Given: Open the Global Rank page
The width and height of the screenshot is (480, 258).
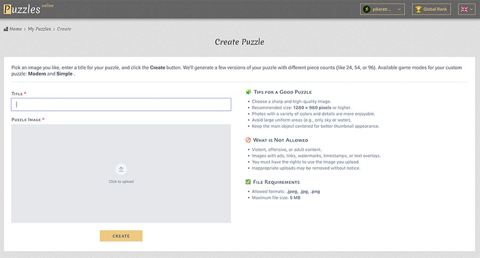Looking at the screenshot, I should (431, 9).
